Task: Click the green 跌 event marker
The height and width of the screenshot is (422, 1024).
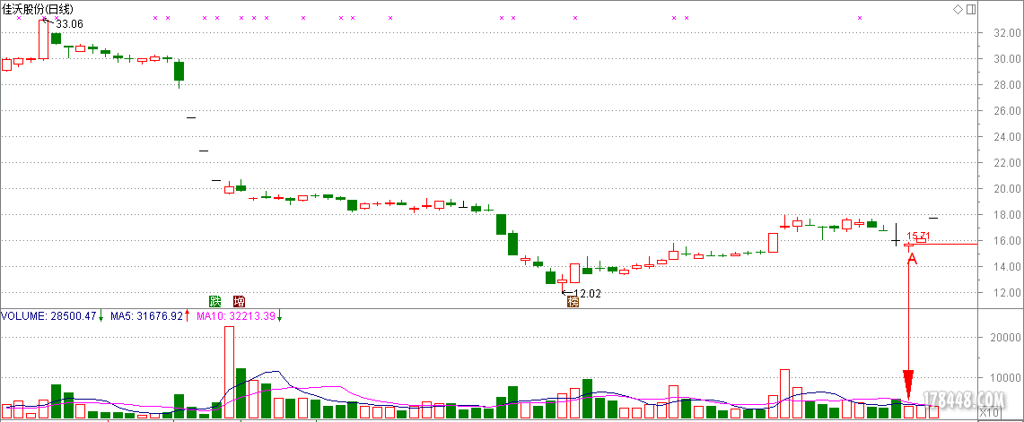Action: [214, 301]
